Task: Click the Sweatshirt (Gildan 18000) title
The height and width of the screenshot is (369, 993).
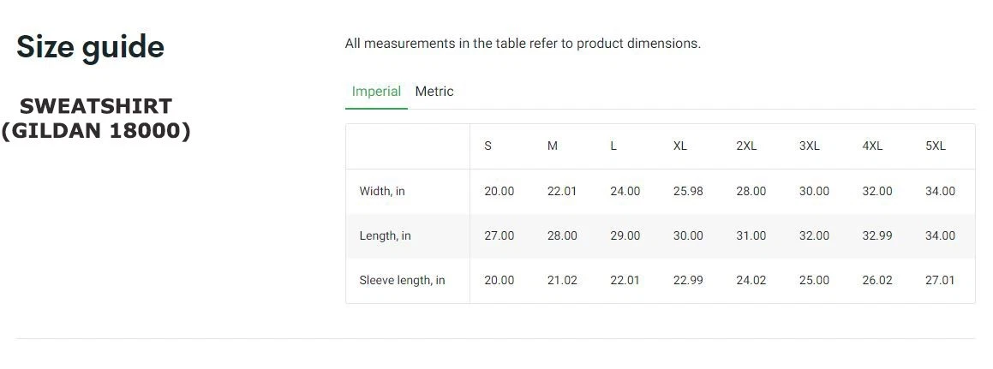Action: pyautogui.click(x=96, y=119)
